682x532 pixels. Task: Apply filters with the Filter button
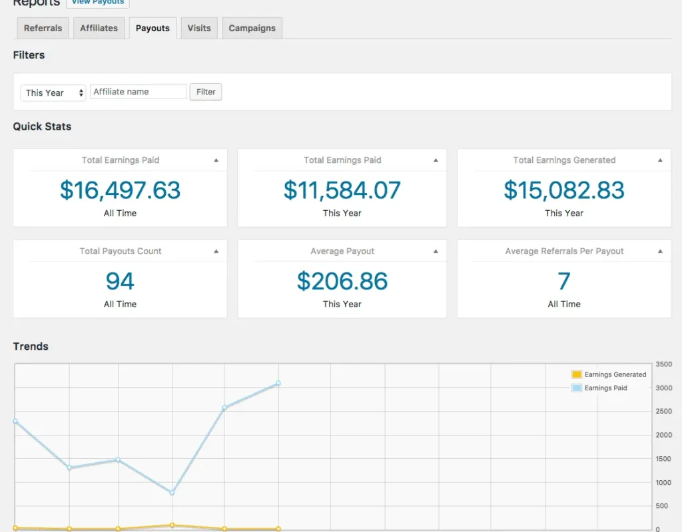[x=205, y=92]
